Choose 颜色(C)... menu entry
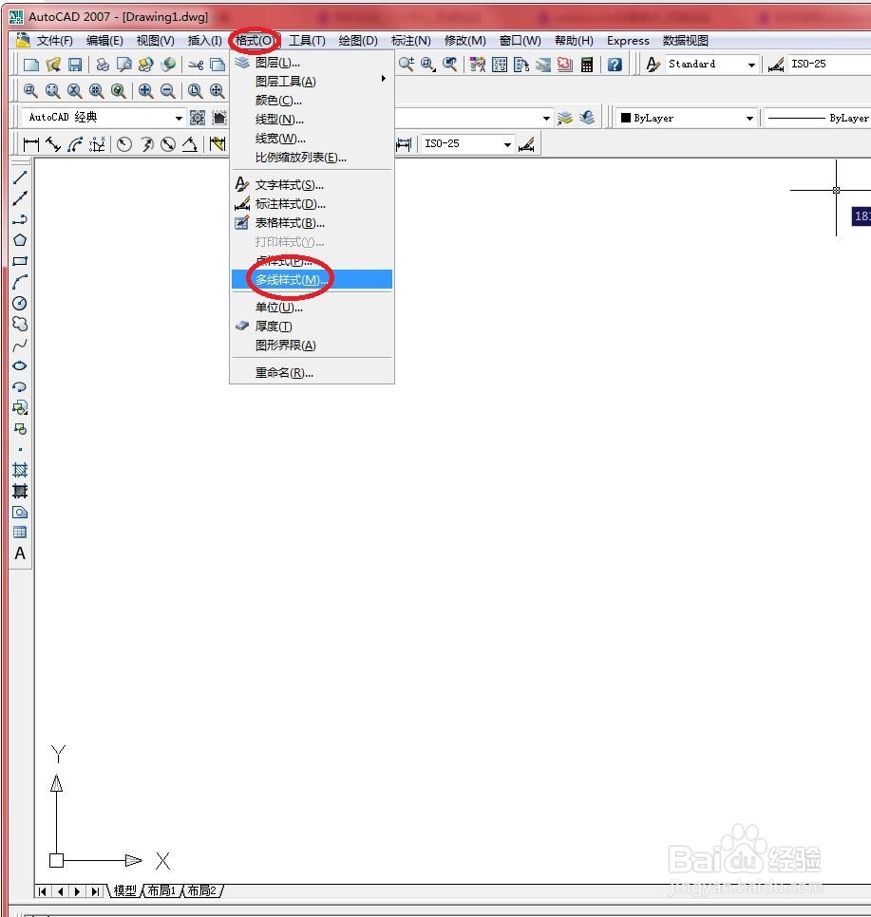The width and height of the screenshot is (871, 917). 312,101
